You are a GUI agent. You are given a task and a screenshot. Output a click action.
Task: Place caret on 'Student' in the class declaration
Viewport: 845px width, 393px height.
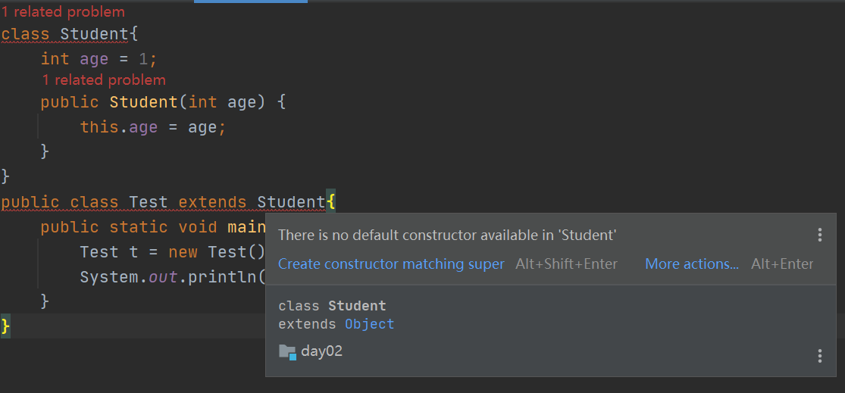(94, 34)
